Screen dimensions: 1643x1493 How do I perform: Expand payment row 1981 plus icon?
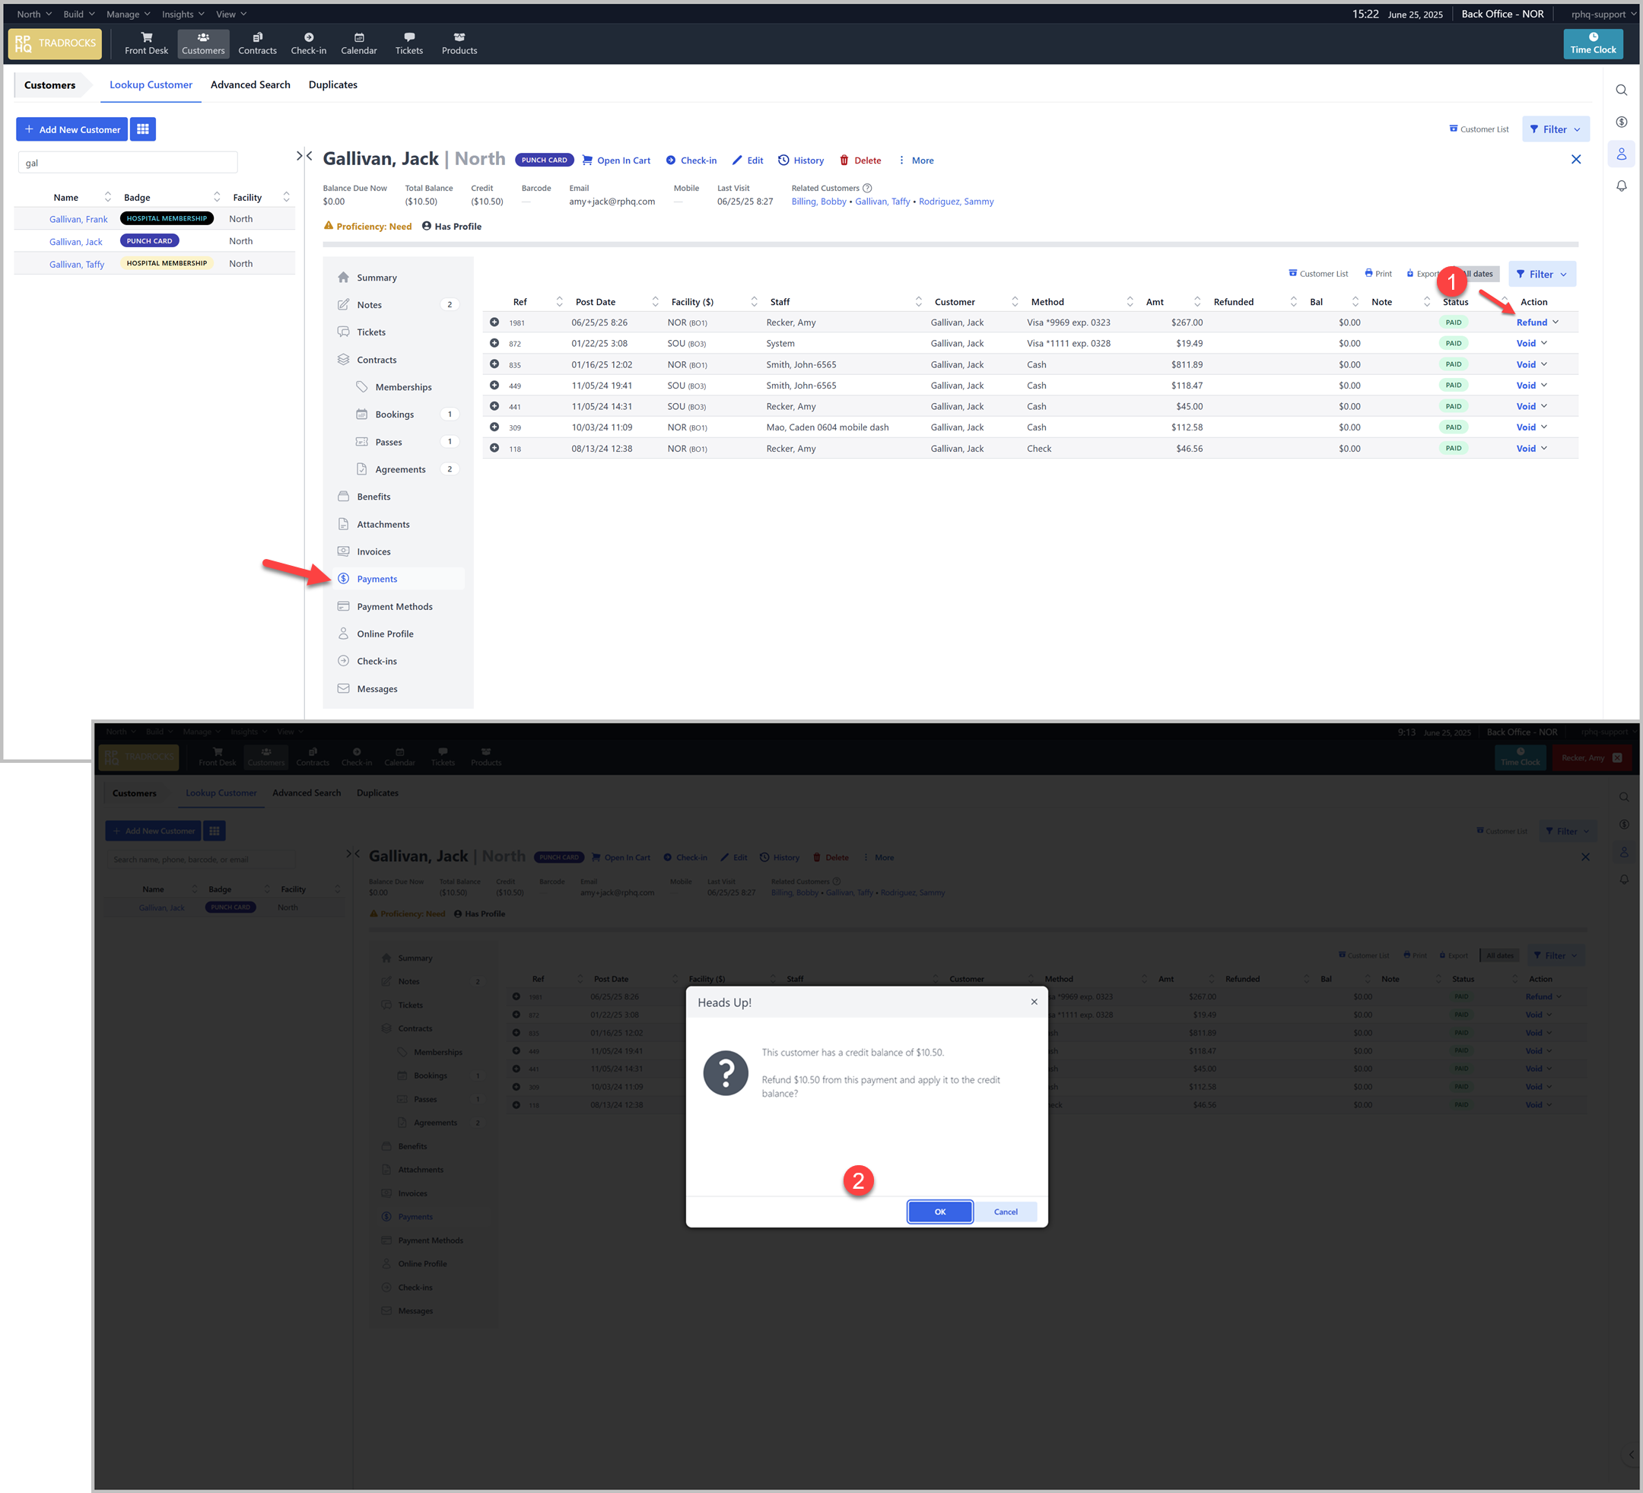494,322
